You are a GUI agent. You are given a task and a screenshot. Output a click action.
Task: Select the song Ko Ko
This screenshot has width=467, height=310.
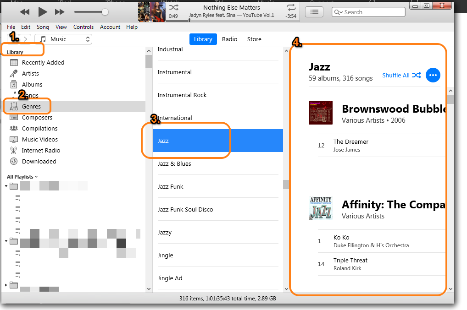(x=381, y=241)
